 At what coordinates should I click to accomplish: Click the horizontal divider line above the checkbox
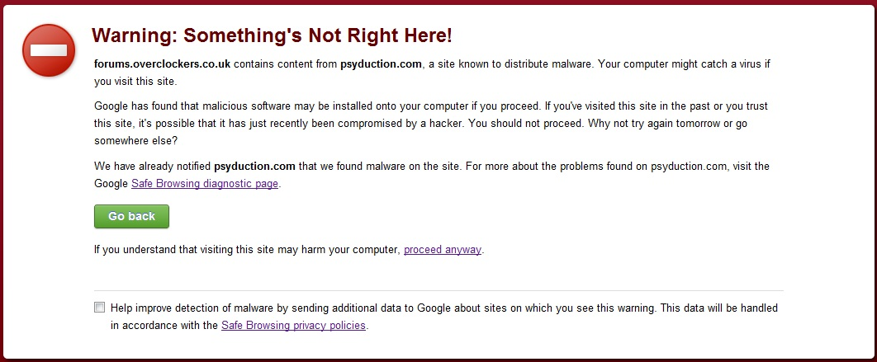pyautogui.click(x=438, y=290)
